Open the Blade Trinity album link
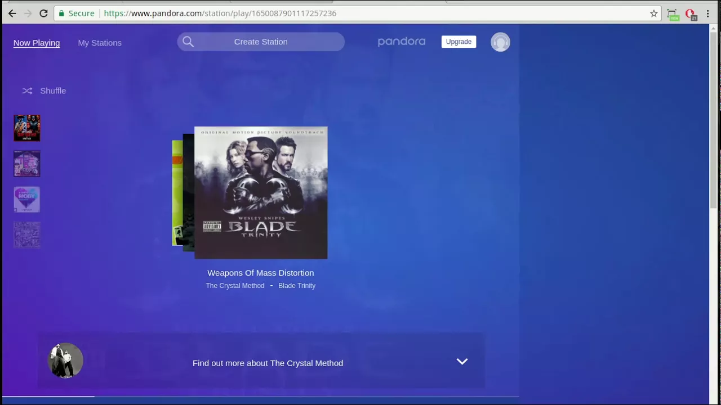 click(x=297, y=286)
